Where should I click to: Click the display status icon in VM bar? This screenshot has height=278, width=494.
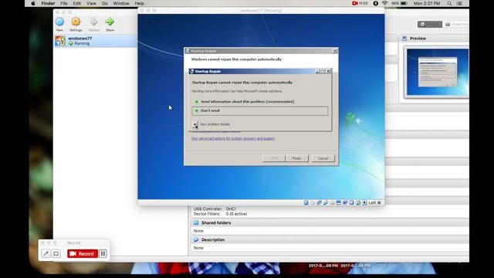(x=338, y=202)
